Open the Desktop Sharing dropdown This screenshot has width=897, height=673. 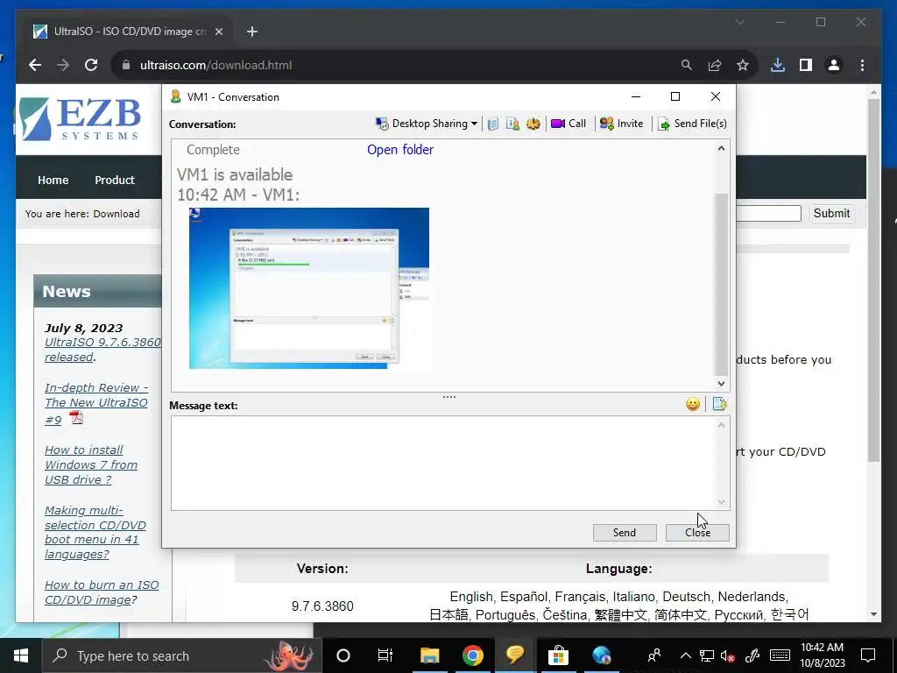tap(427, 124)
